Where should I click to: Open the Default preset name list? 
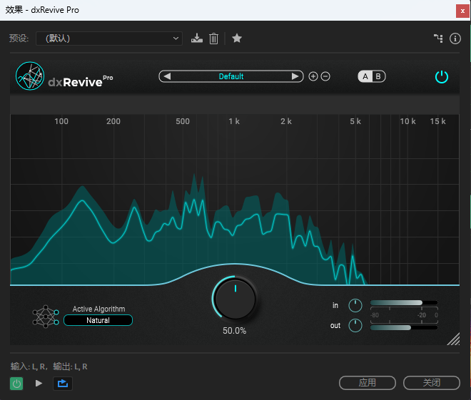[231, 76]
